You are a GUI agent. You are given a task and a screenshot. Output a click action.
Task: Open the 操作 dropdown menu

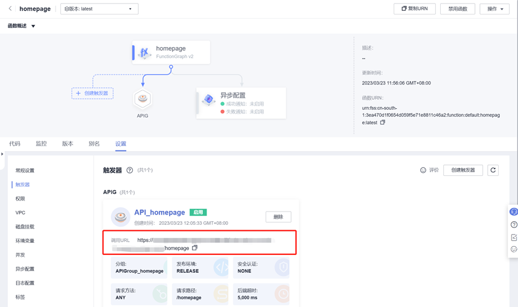coord(494,9)
